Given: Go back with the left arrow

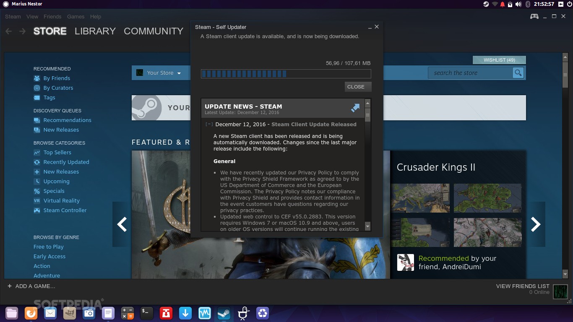Looking at the screenshot, I should tap(9, 31).
